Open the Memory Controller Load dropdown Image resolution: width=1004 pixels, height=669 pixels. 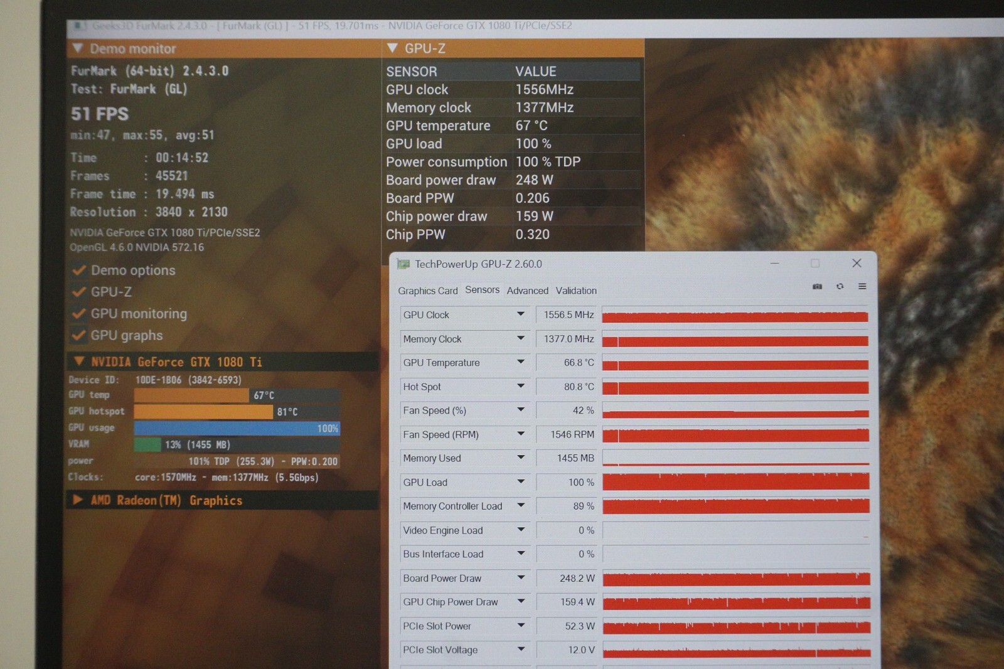[x=521, y=505]
